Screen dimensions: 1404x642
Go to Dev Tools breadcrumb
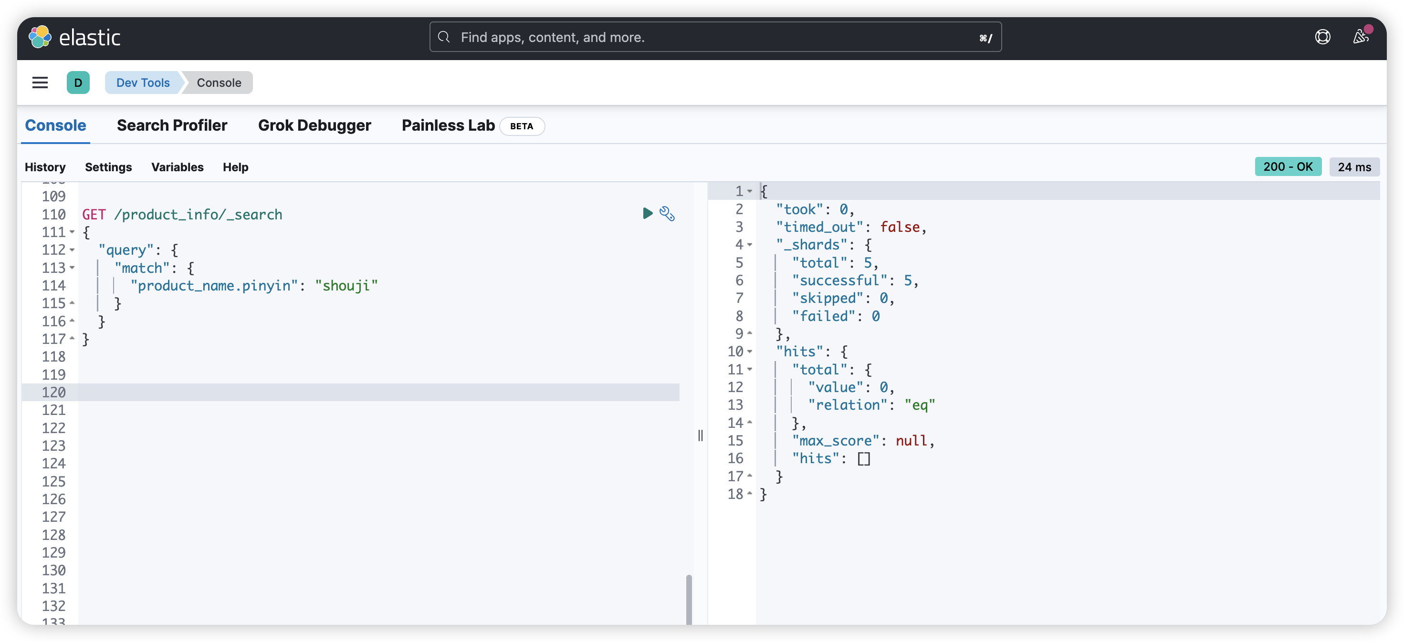click(x=143, y=83)
